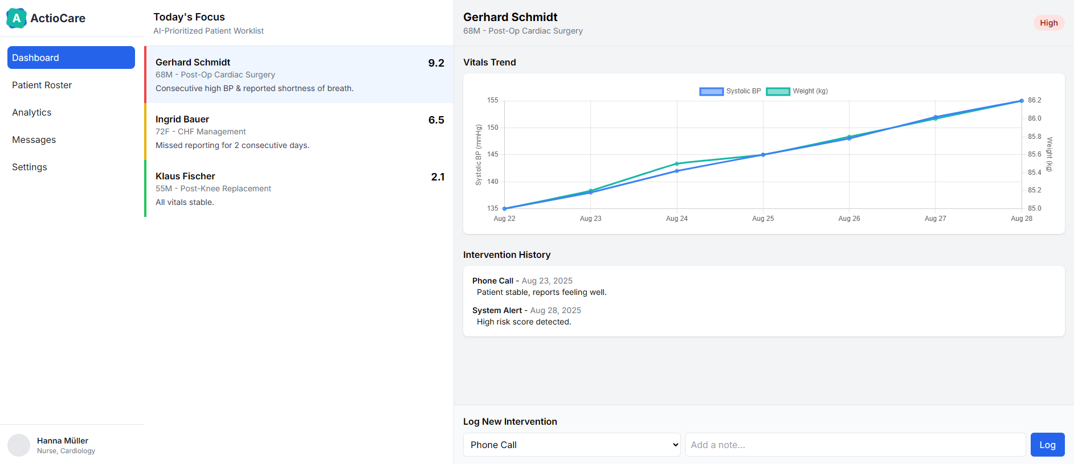Screen dimensions: 1074x464
Task: Click the Phone Call history entry
Action: pyautogui.click(x=763, y=286)
